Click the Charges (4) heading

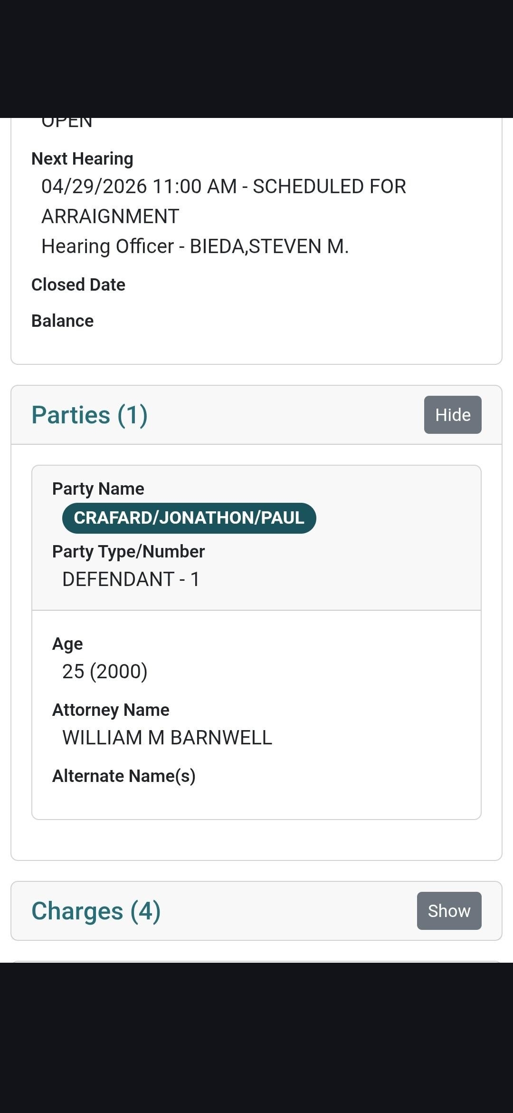(x=96, y=911)
